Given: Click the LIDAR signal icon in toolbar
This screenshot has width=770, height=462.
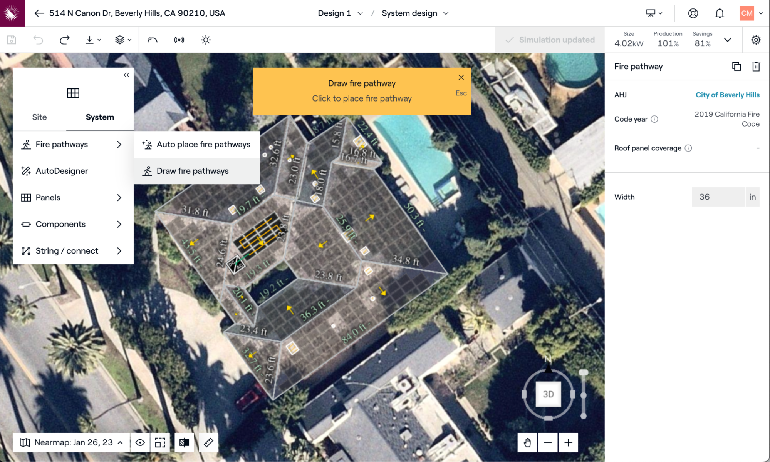Looking at the screenshot, I should (x=179, y=40).
